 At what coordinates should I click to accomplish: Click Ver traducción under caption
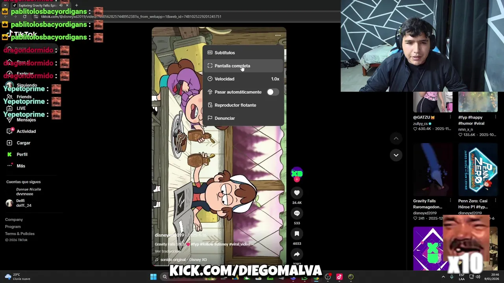[167, 251]
